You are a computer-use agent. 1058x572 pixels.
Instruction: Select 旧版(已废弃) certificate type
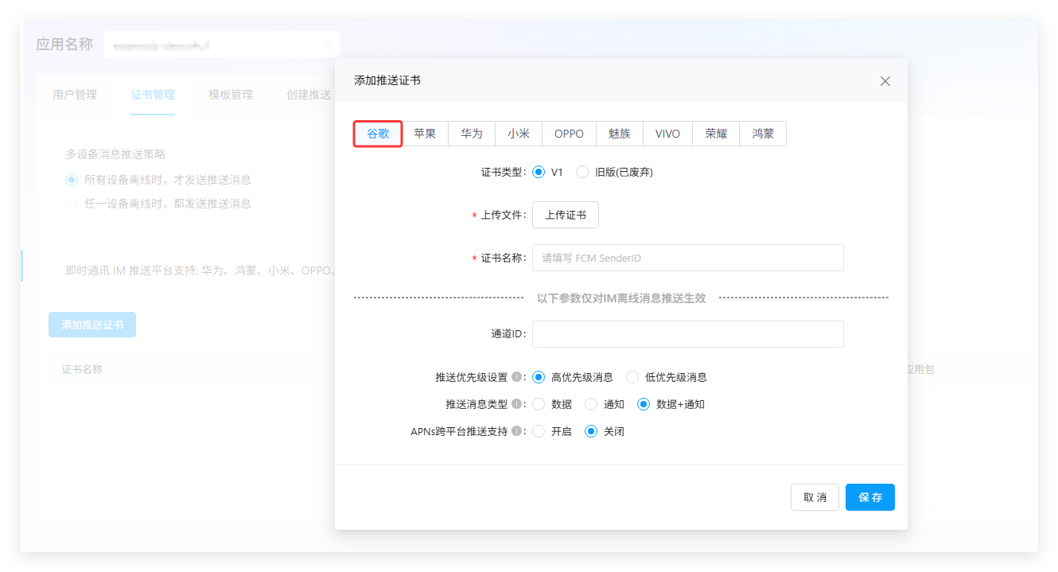click(582, 172)
